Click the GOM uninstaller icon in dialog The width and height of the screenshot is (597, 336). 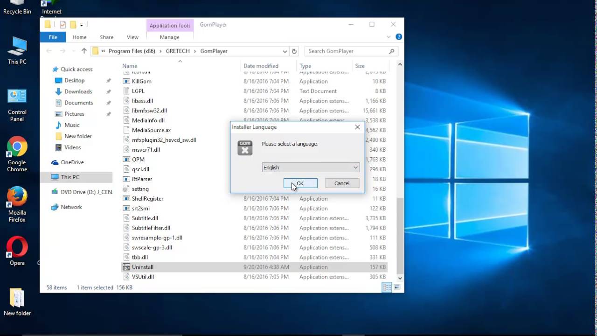click(245, 147)
